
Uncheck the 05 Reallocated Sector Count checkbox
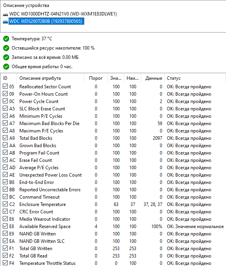tap(5, 86)
